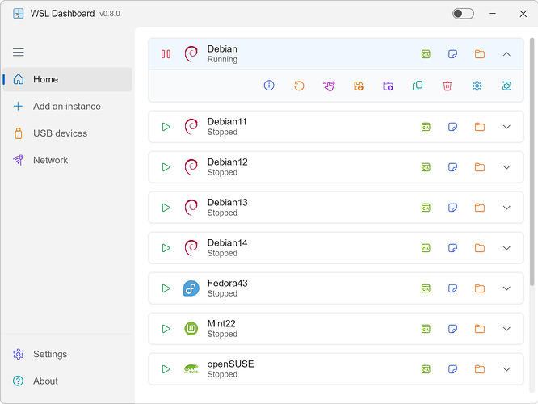Expand the Debian12 instance row
Image resolution: width=538 pixels, height=404 pixels.
coord(506,167)
